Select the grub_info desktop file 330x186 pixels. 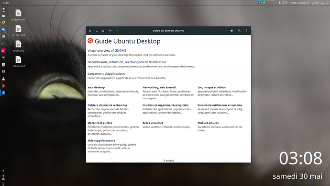coord(18,46)
